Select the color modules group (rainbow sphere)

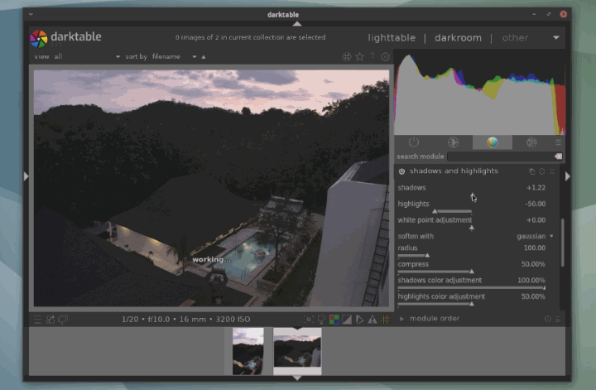pyautogui.click(x=493, y=142)
